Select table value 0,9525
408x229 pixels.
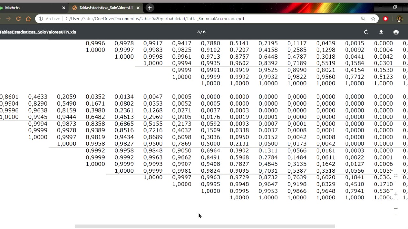point(268,70)
